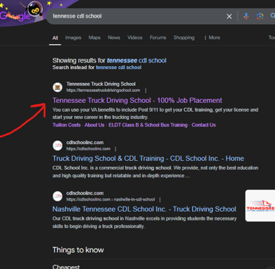
Task: Open Nashville Tennessee CDL School Inc. result
Action: (x=144, y=209)
